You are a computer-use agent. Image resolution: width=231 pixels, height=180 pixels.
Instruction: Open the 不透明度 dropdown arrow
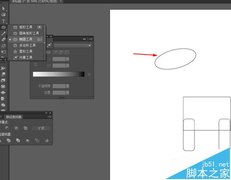(x=67, y=86)
